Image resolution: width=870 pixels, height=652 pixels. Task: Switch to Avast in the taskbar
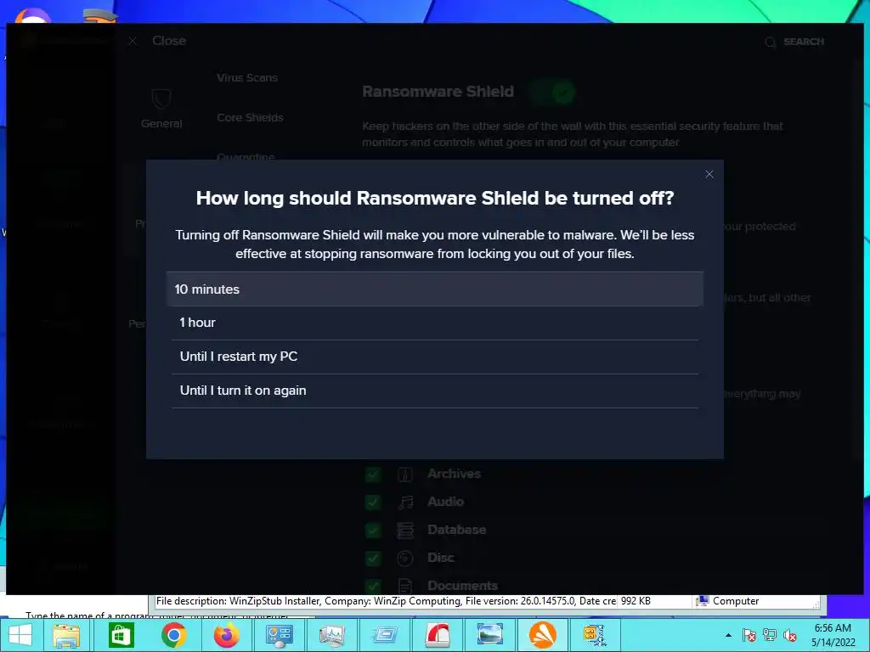pyautogui.click(x=543, y=635)
